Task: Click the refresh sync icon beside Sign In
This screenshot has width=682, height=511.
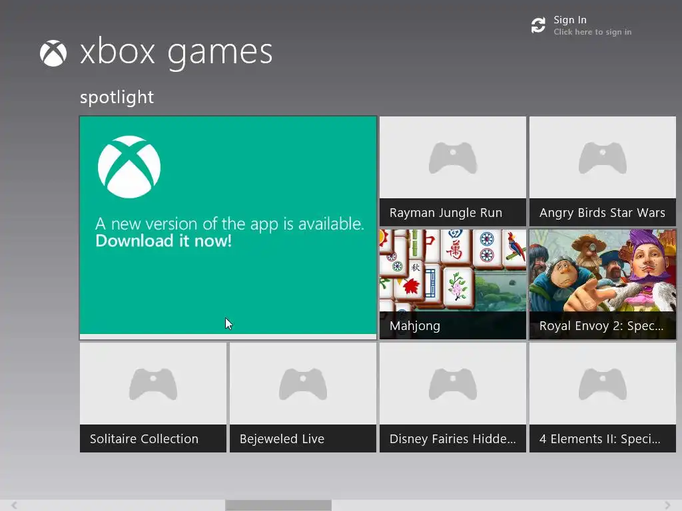Action: click(538, 25)
